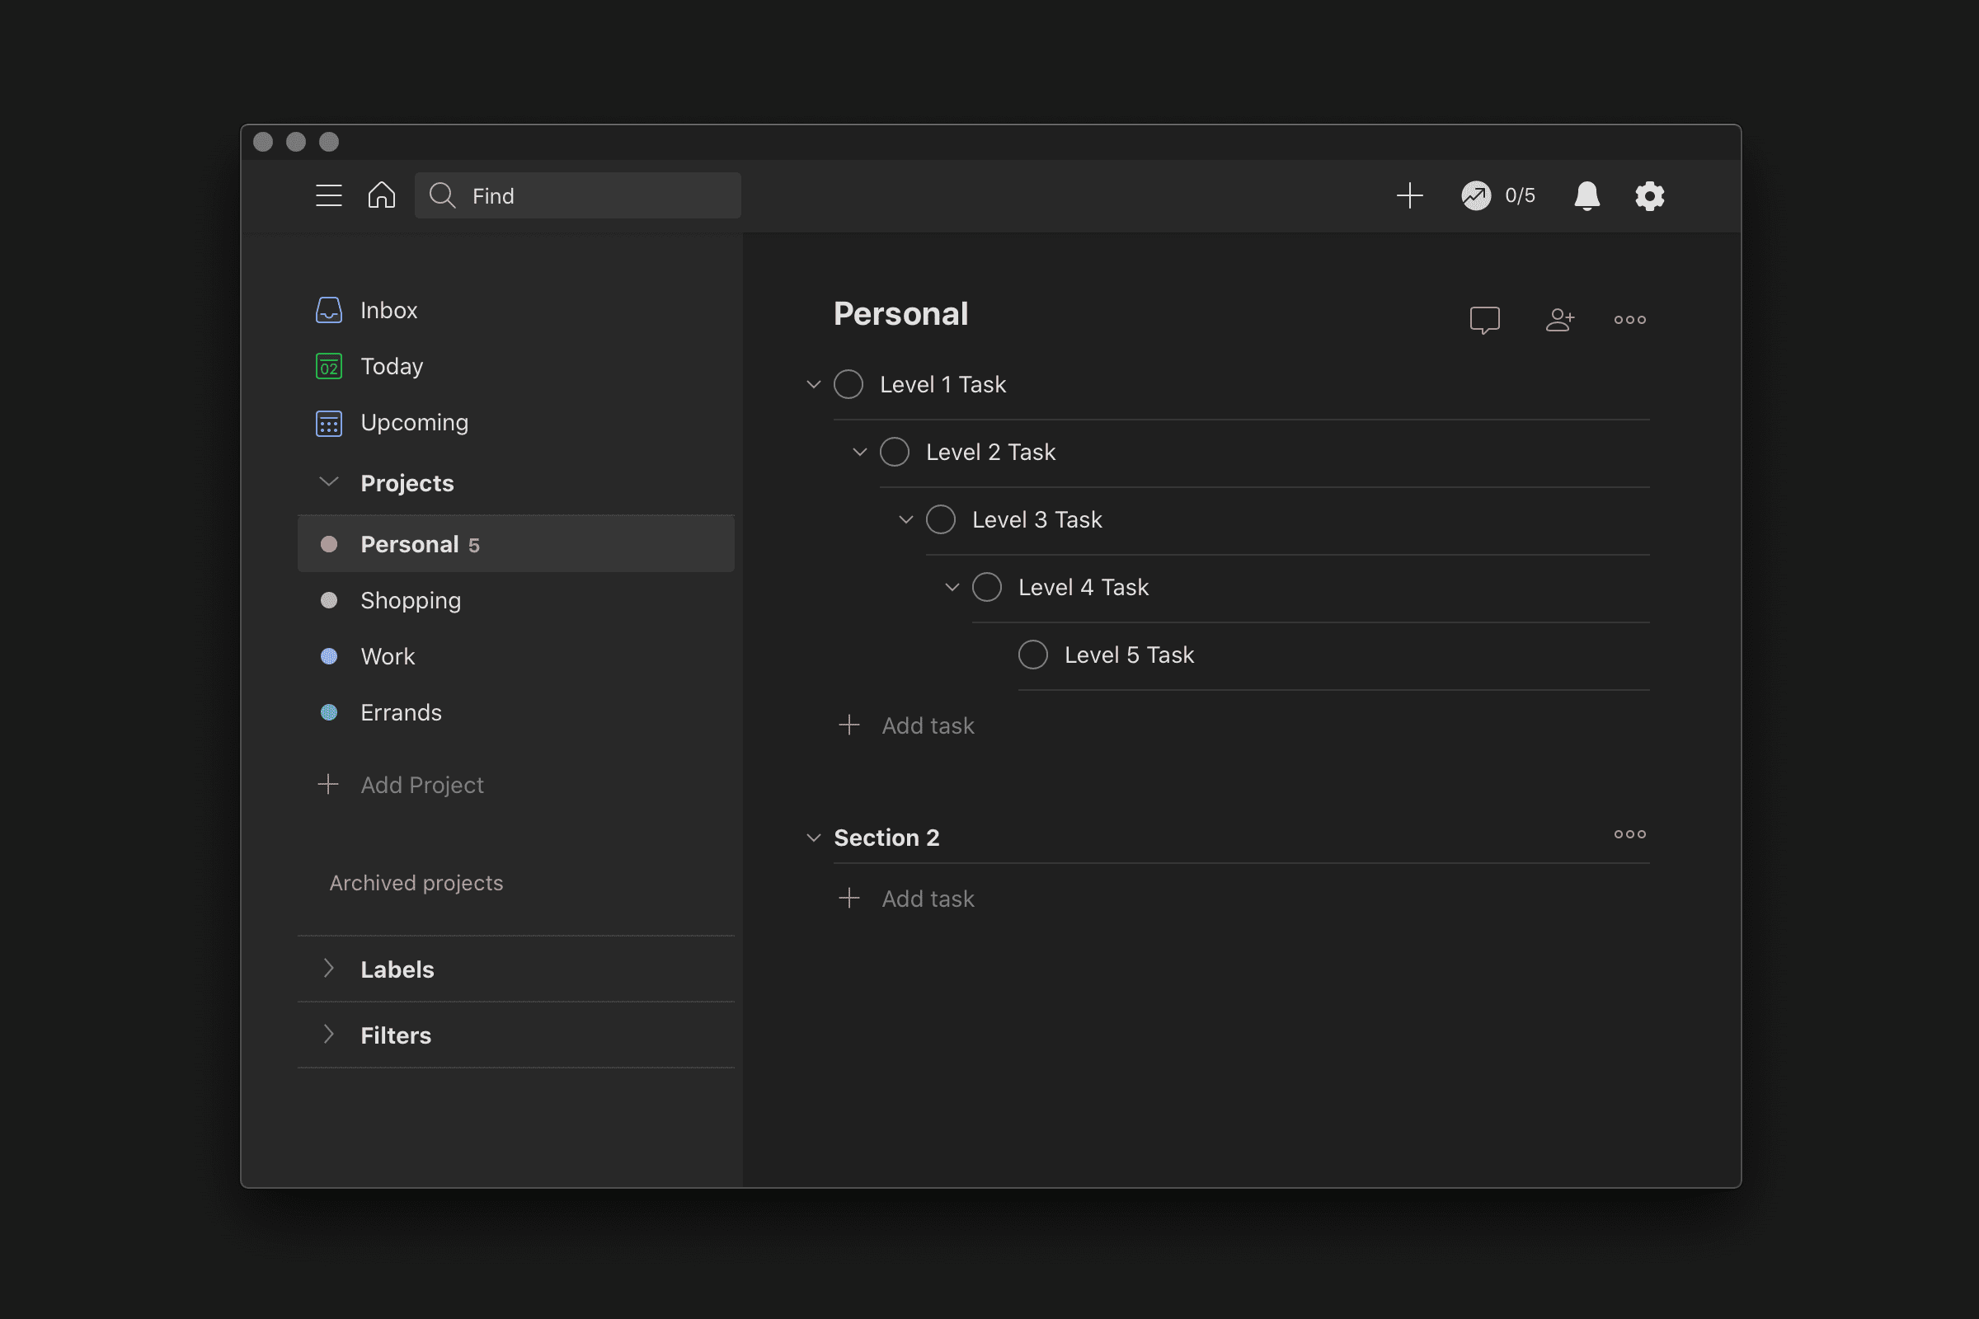Open the 0/5 daily goal counter

(1520, 195)
